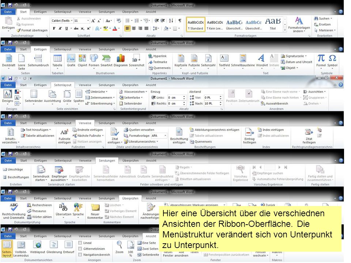Click the Datum und Uhrzeit button
Viewport: 351px width, 263px height.
[x=297, y=62]
